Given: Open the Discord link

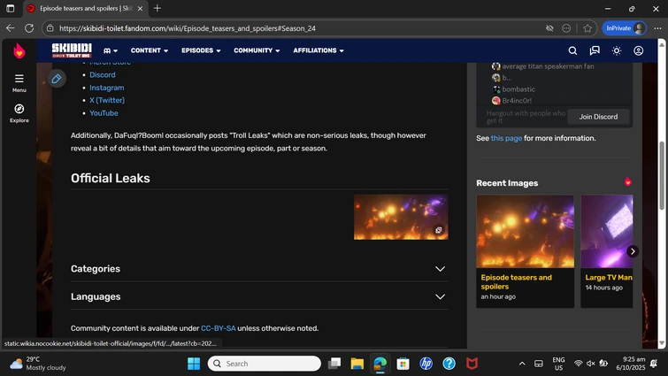Looking at the screenshot, I should pos(103,75).
